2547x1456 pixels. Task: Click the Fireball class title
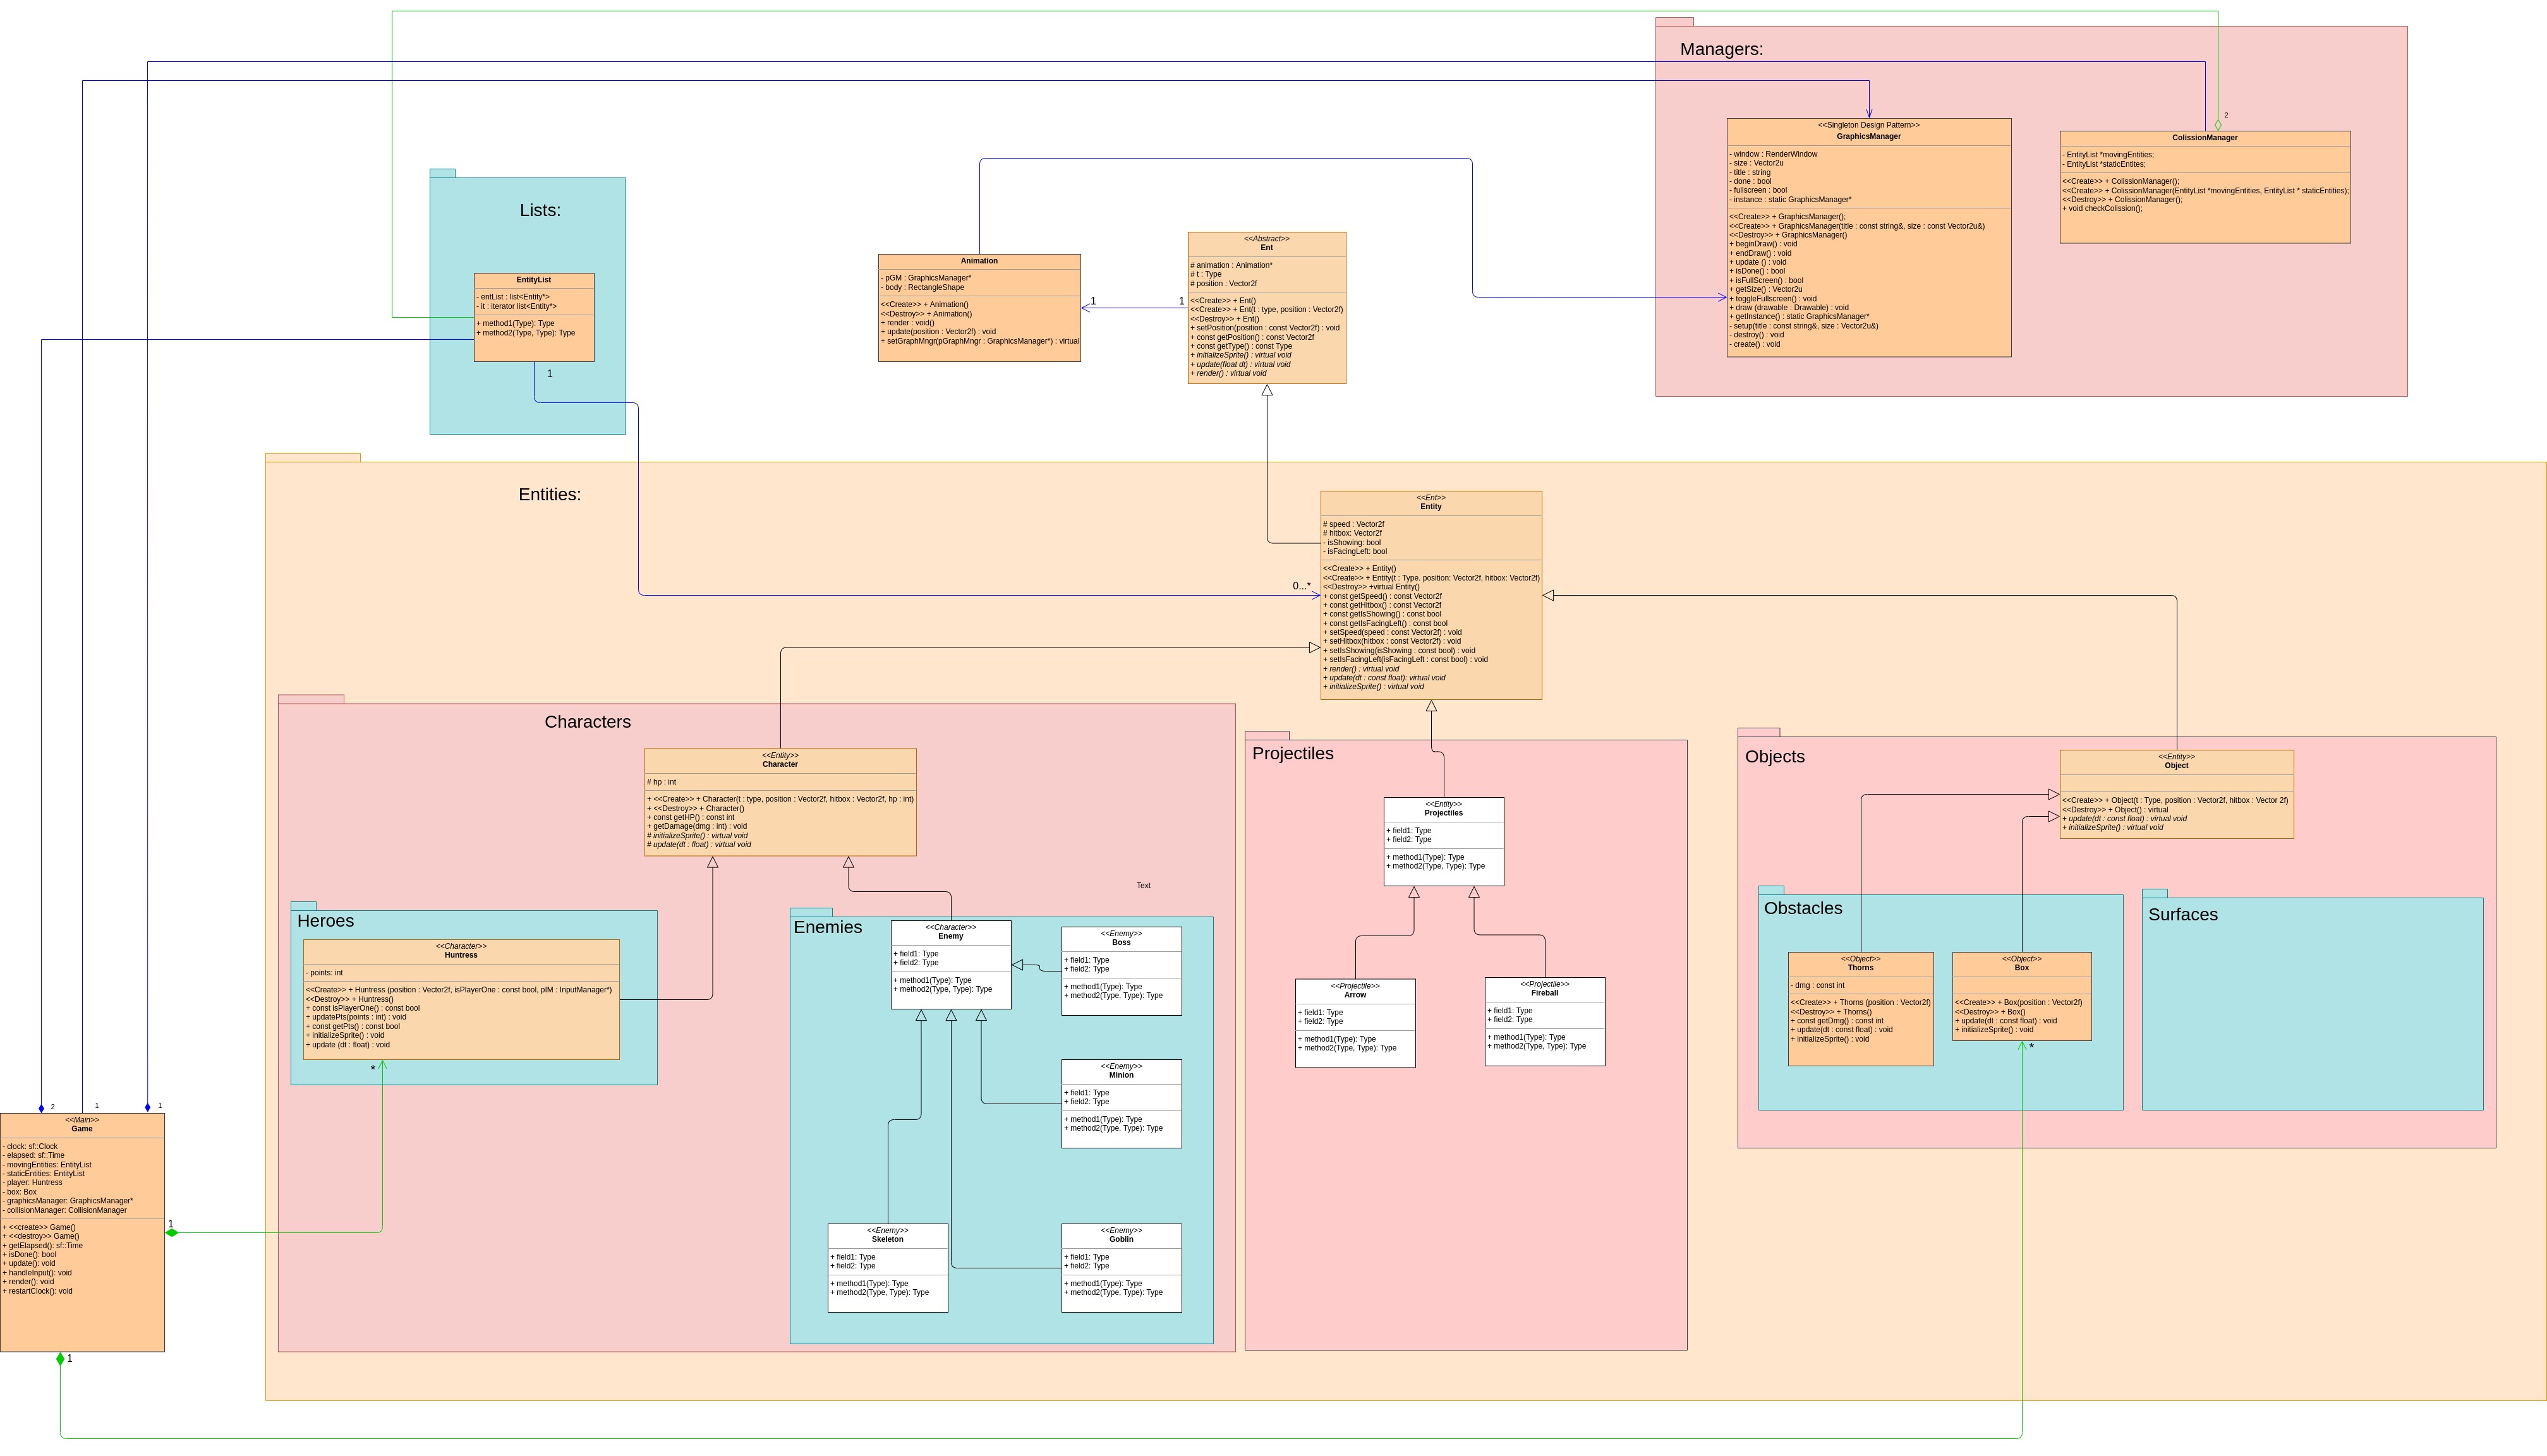tap(1544, 993)
